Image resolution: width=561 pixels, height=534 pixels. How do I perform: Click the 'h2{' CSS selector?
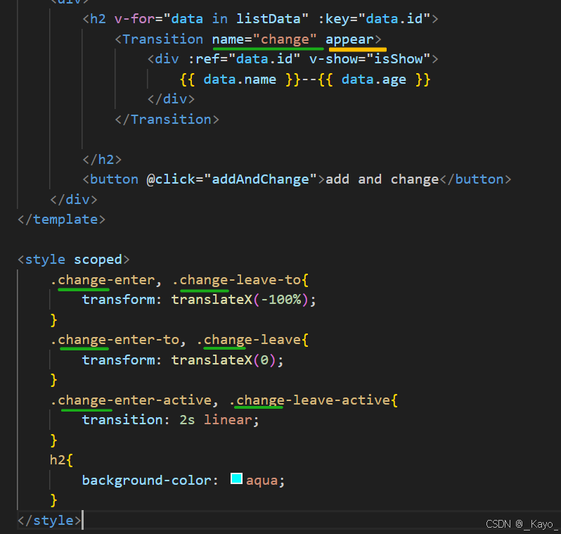coord(61,460)
